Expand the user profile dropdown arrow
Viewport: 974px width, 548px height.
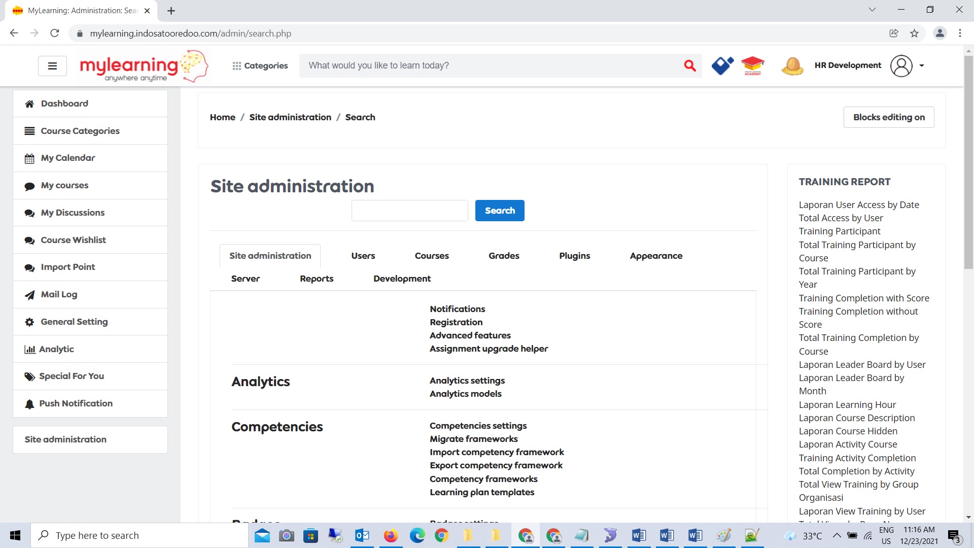tap(922, 65)
